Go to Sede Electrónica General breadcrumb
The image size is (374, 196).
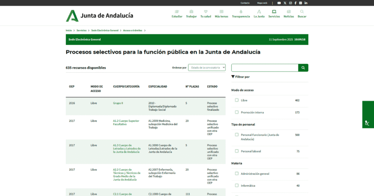point(105,30)
